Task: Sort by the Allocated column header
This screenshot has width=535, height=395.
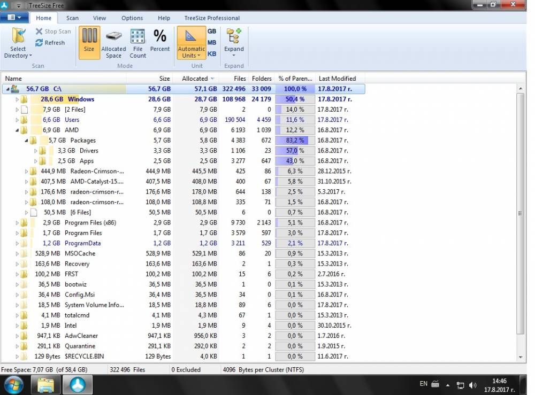Action: point(196,79)
